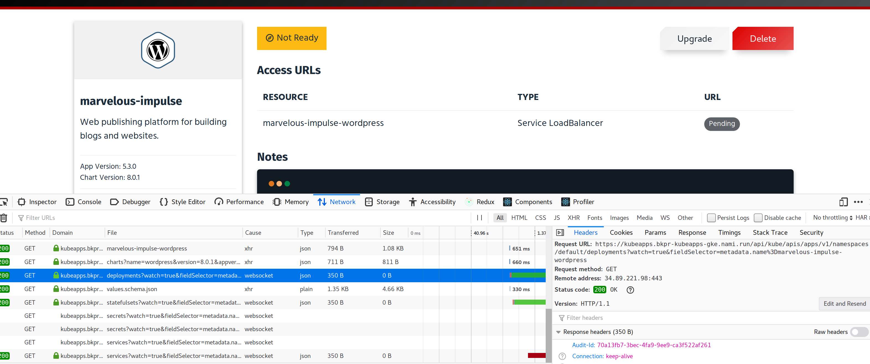Enable Persist Logs
Screen dimensions: 870x364
point(712,218)
